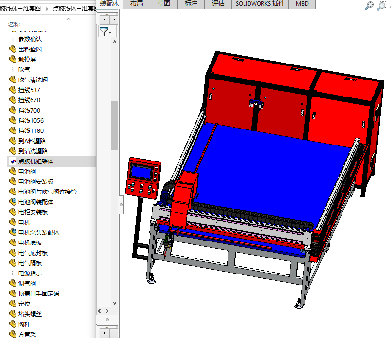
Task: Click the part icon of 挡线700
Action: [13, 110]
